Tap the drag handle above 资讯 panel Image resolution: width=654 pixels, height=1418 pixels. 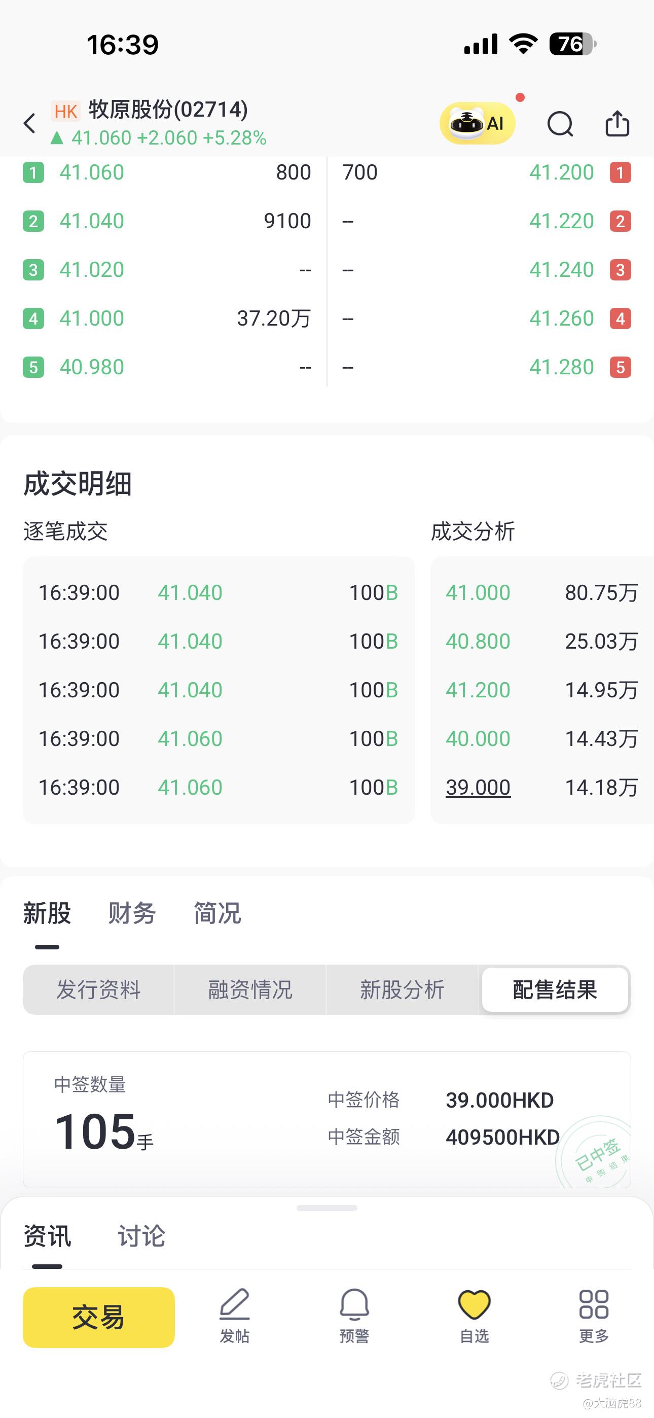tap(326, 1208)
